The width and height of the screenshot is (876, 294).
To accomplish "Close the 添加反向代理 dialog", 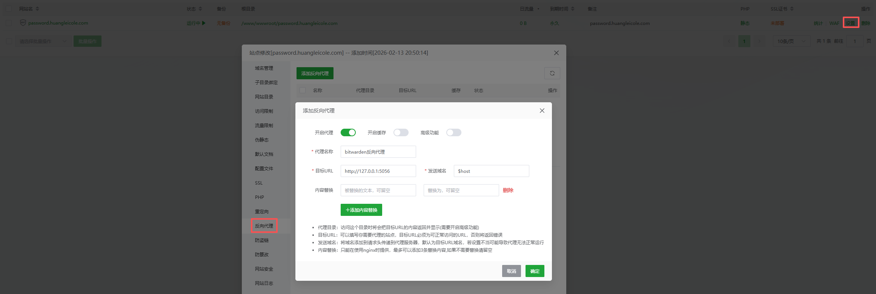I will (542, 111).
